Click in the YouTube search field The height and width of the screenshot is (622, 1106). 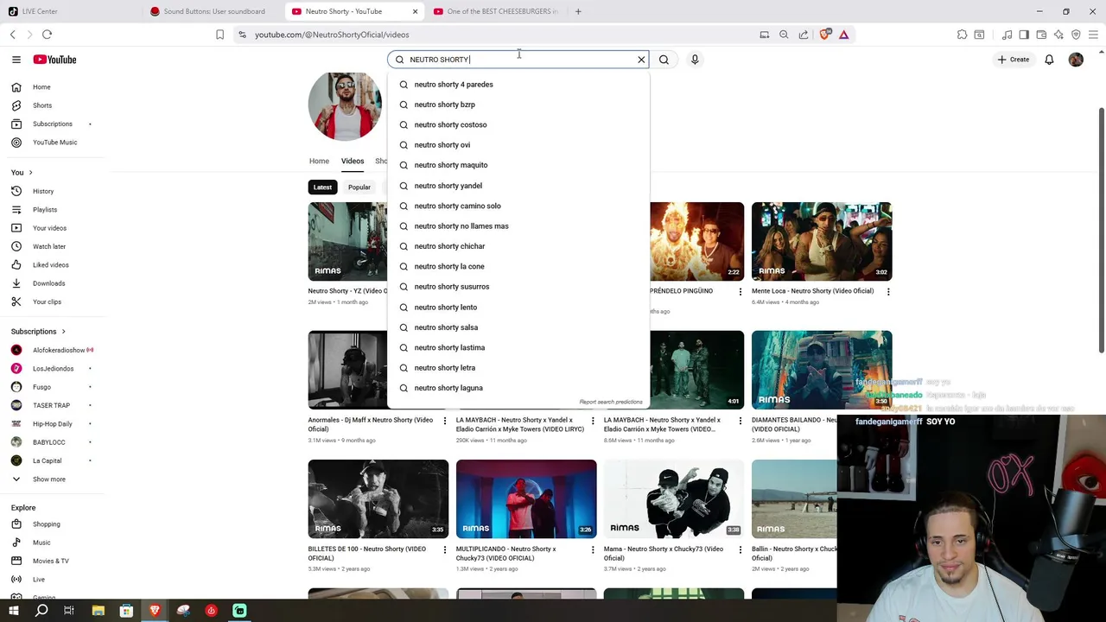coord(518,60)
